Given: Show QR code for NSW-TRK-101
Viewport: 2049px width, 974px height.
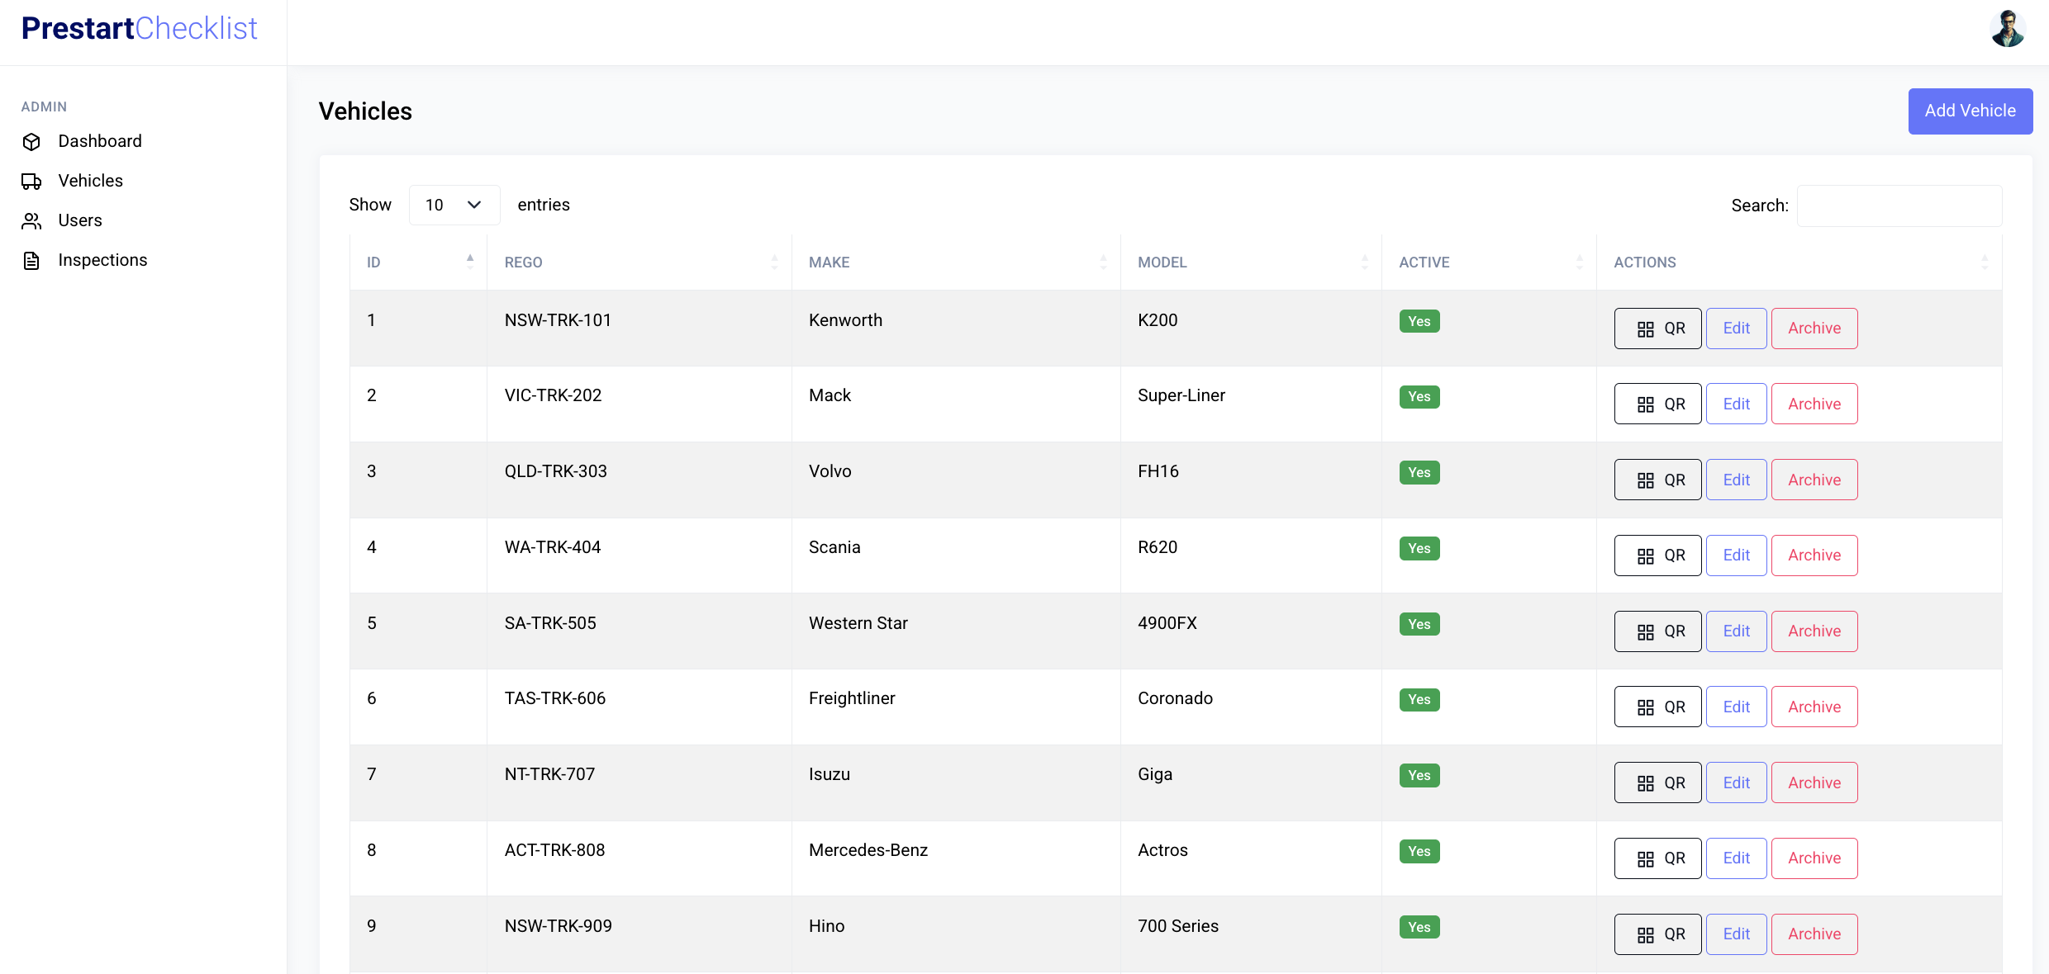Looking at the screenshot, I should [x=1657, y=329].
